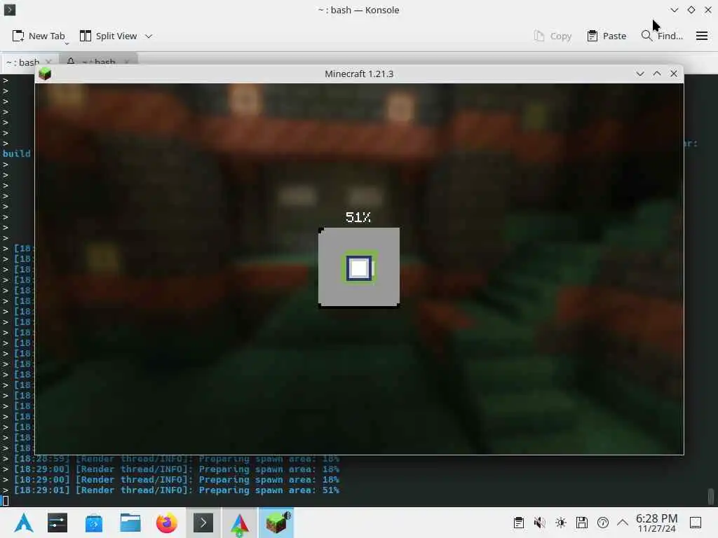
Task: Expand the New Tab dropdown arrow
Action: click(67, 43)
